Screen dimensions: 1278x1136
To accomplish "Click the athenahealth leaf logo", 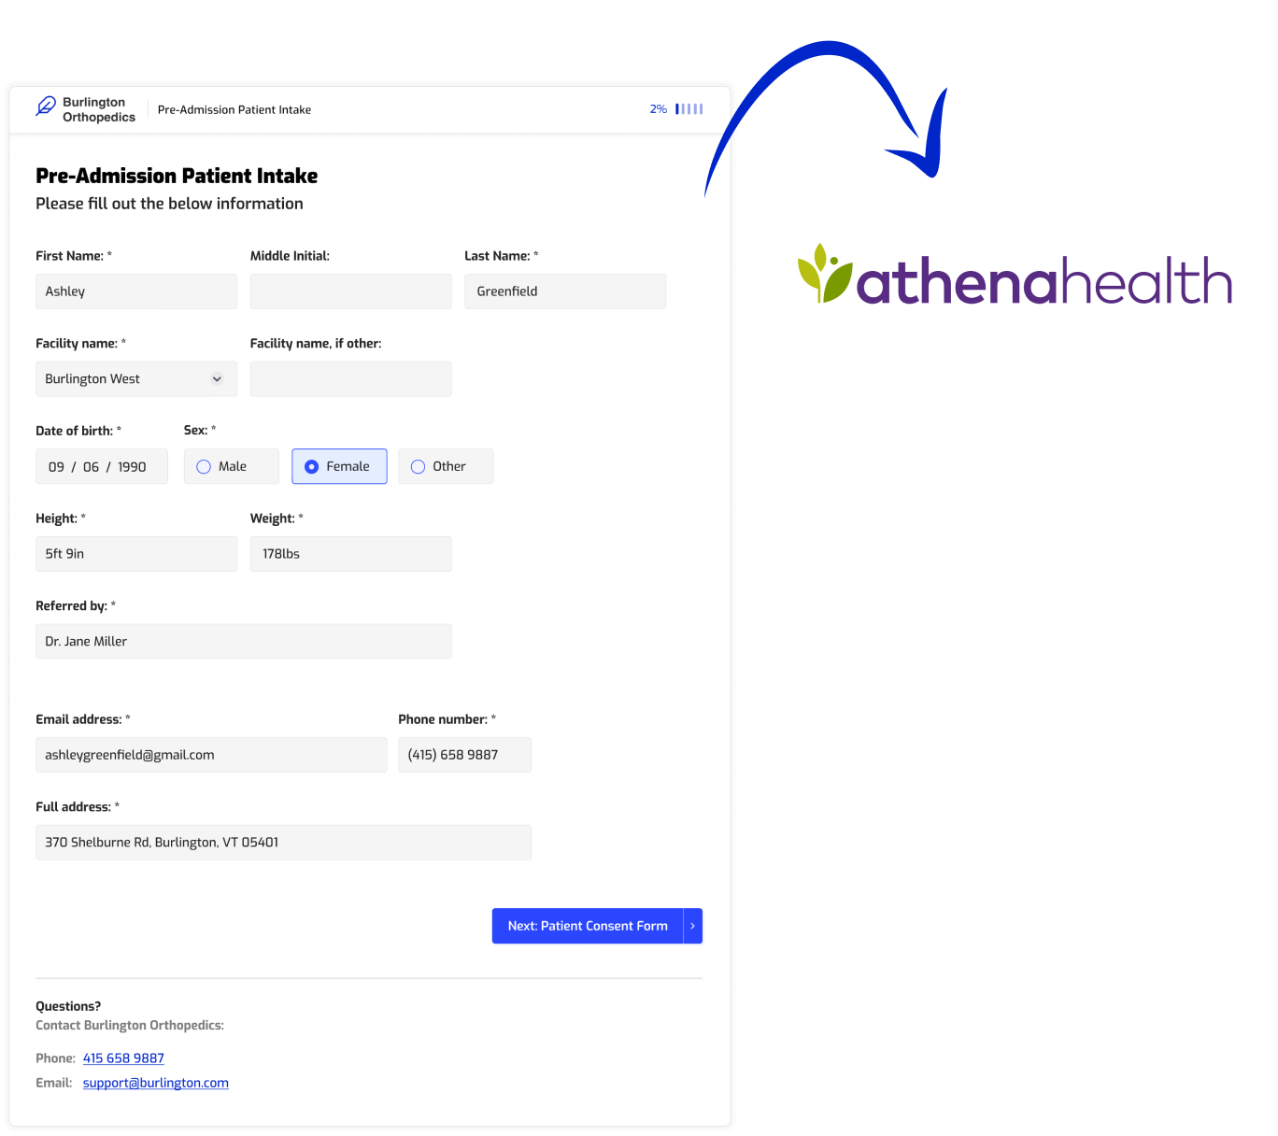I will point(824,274).
